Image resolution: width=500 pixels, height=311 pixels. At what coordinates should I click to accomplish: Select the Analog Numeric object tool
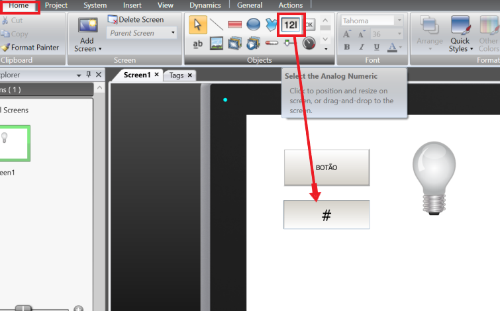tap(290, 25)
